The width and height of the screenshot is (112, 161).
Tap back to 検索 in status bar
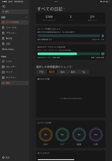pos(5,2)
